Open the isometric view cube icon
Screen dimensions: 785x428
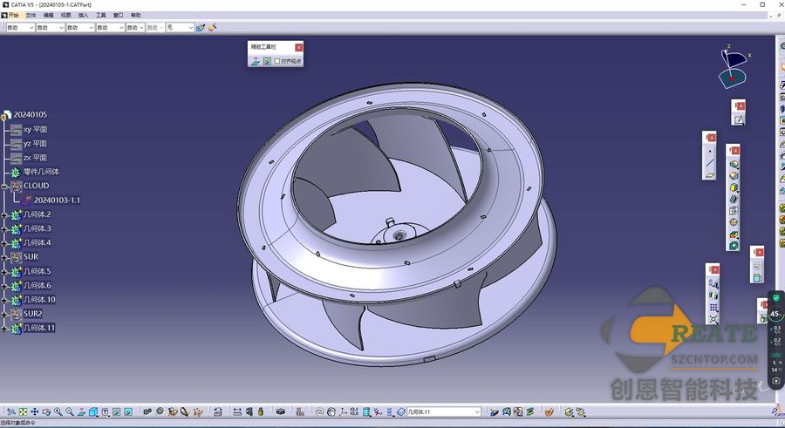[x=93, y=412]
